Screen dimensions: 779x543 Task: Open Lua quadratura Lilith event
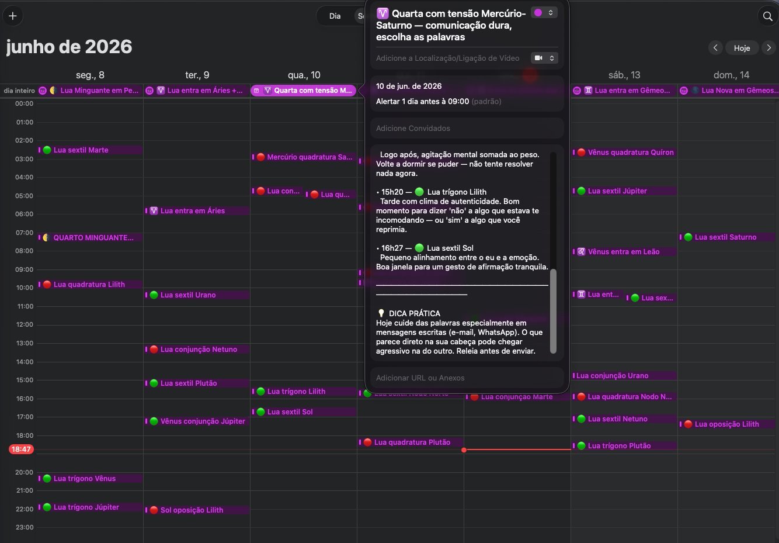click(x=91, y=285)
